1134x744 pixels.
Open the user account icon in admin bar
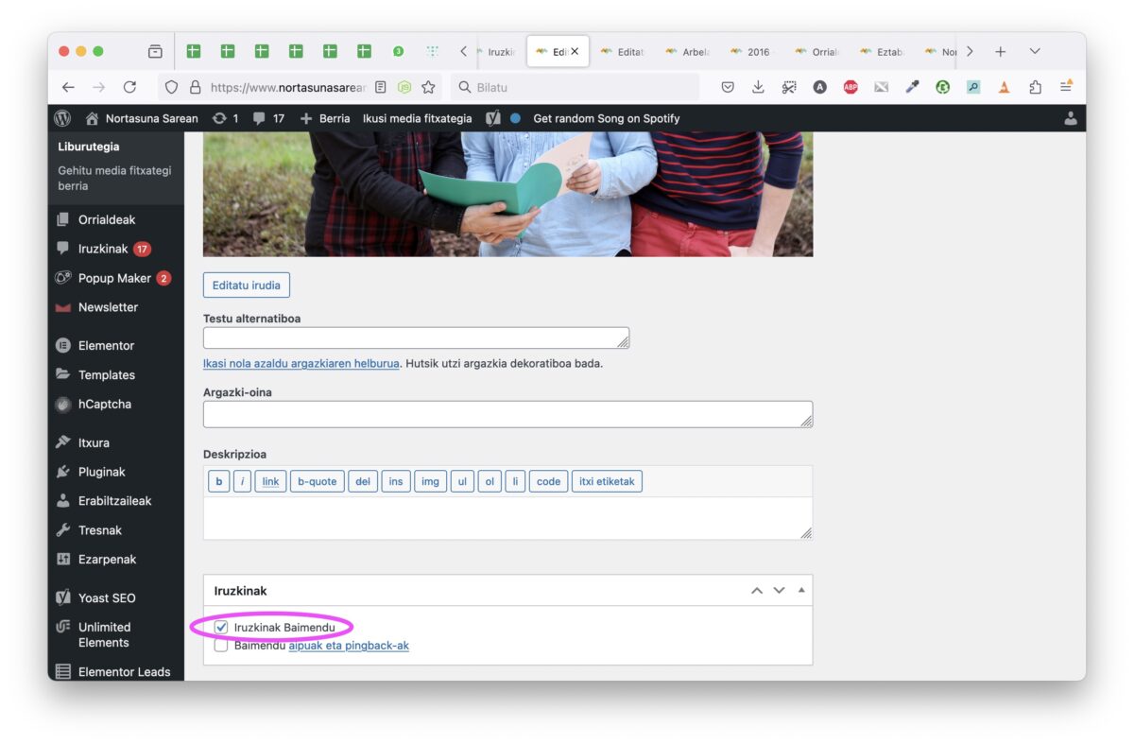[1071, 118]
